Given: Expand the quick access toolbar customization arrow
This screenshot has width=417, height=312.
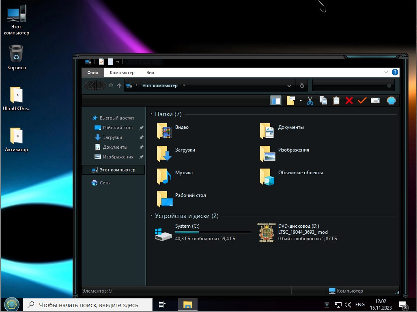Looking at the screenshot, I should 117,62.
